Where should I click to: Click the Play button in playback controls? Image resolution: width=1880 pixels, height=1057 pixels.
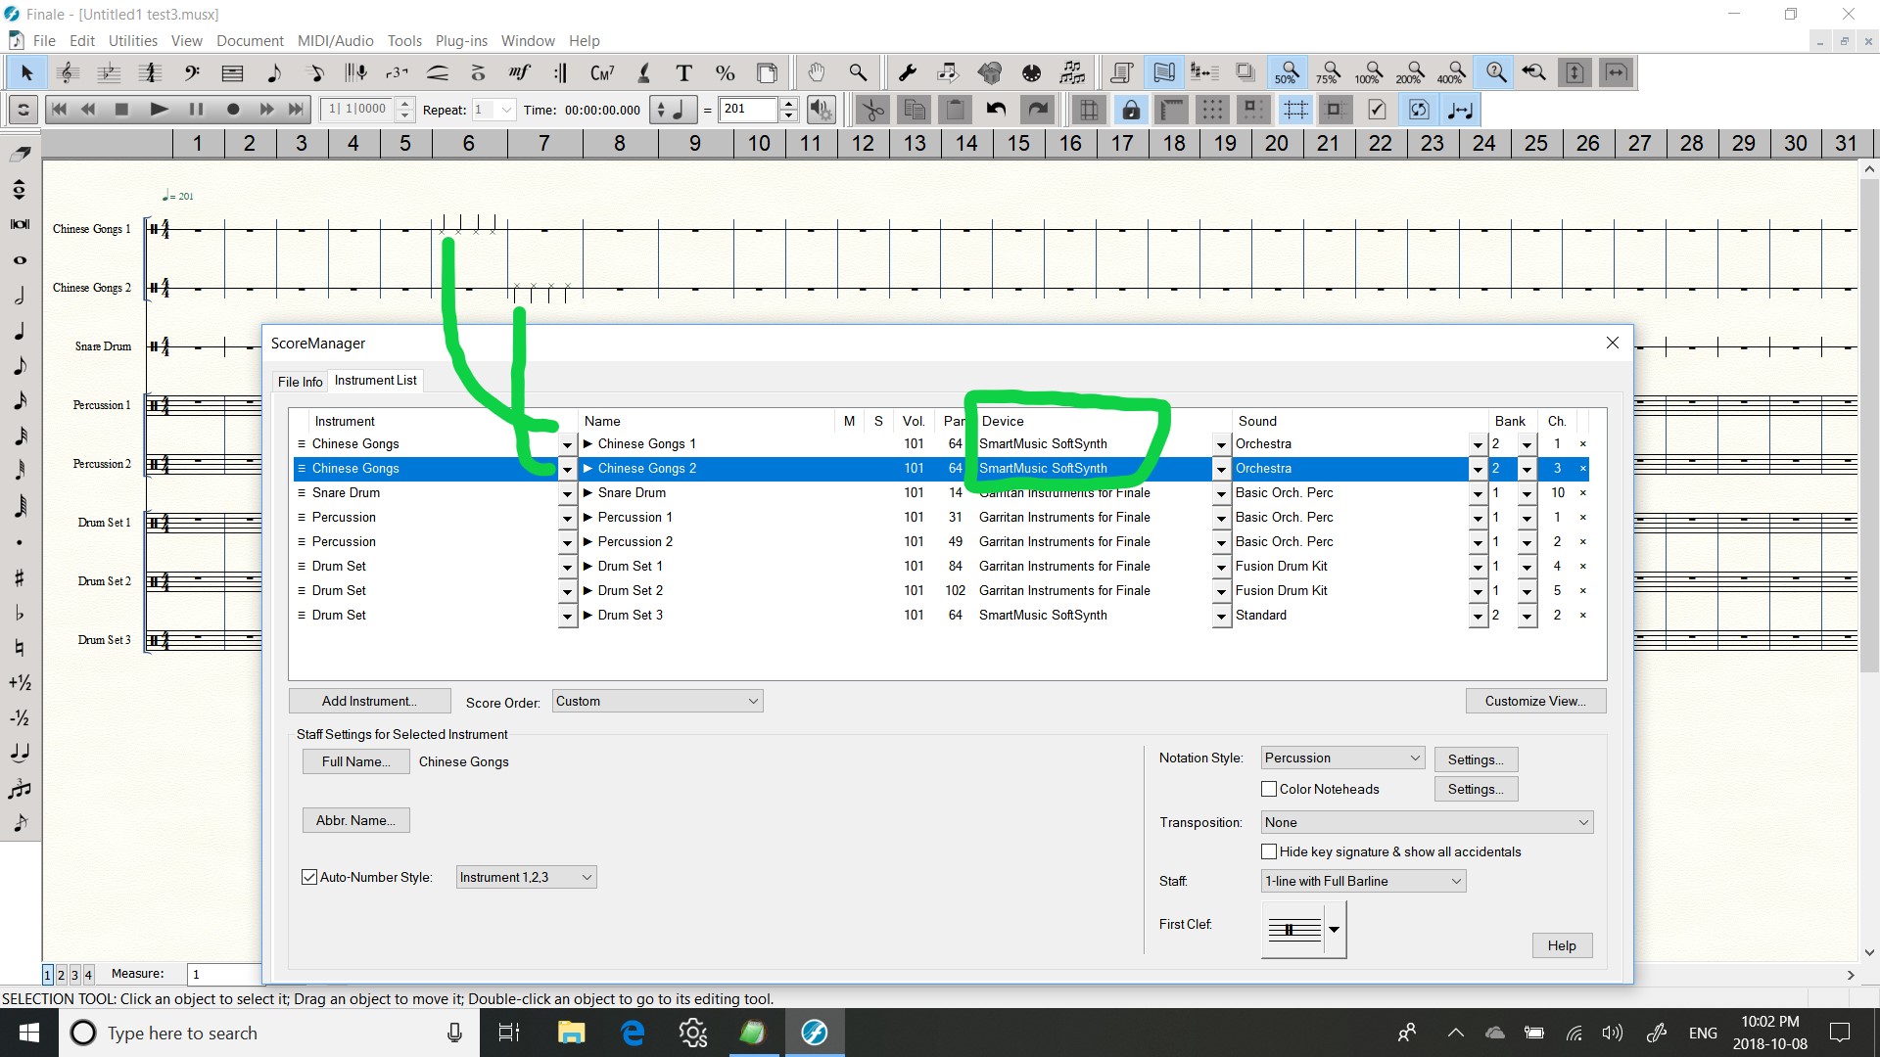[x=159, y=110]
